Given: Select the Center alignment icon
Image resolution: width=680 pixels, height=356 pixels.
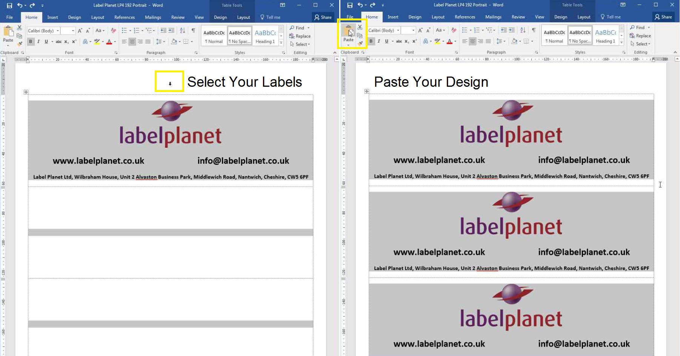Looking at the screenshot, I should [x=132, y=41].
